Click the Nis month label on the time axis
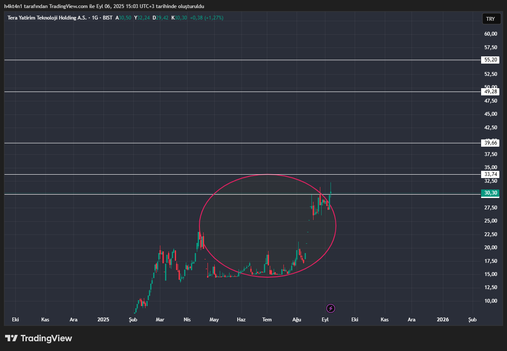Screen dimensions: 507x351 [x=187, y=320]
